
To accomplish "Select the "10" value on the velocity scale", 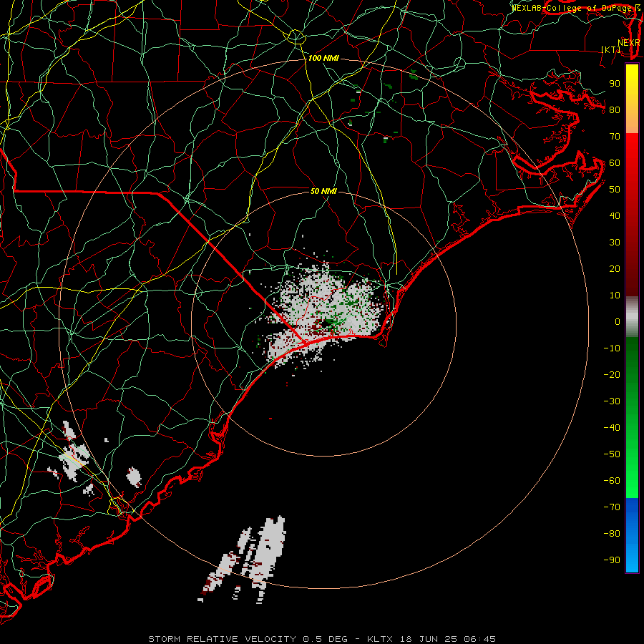I will pyautogui.click(x=615, y=296).
